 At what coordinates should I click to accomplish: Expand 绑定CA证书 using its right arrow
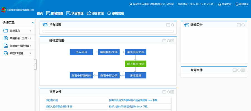point(31,53)
